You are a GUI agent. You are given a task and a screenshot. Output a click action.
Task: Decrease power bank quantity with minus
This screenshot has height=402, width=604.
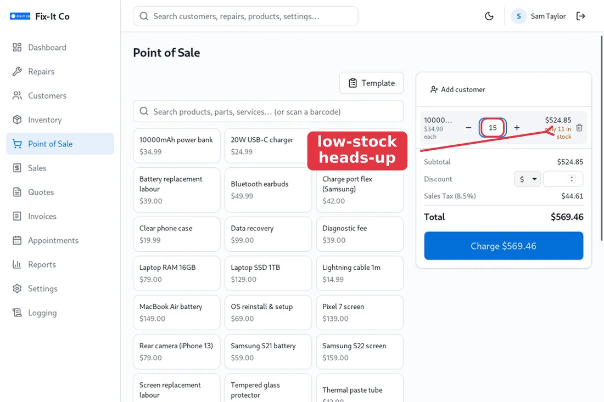468,128
